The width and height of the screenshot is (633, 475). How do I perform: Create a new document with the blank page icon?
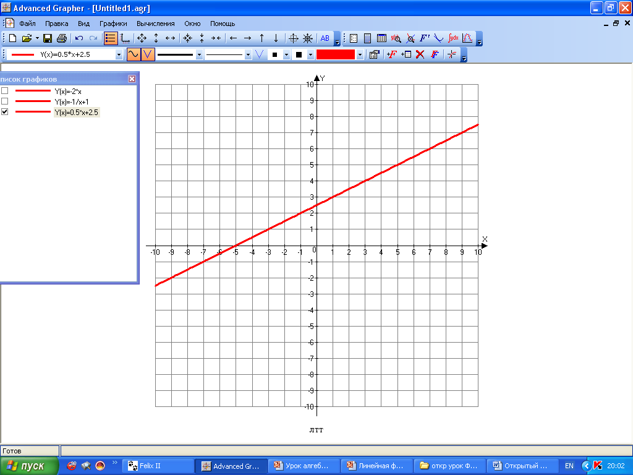[x=12, y=38]
